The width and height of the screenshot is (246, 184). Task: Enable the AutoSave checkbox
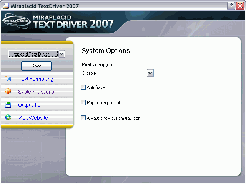click(83, 87)
